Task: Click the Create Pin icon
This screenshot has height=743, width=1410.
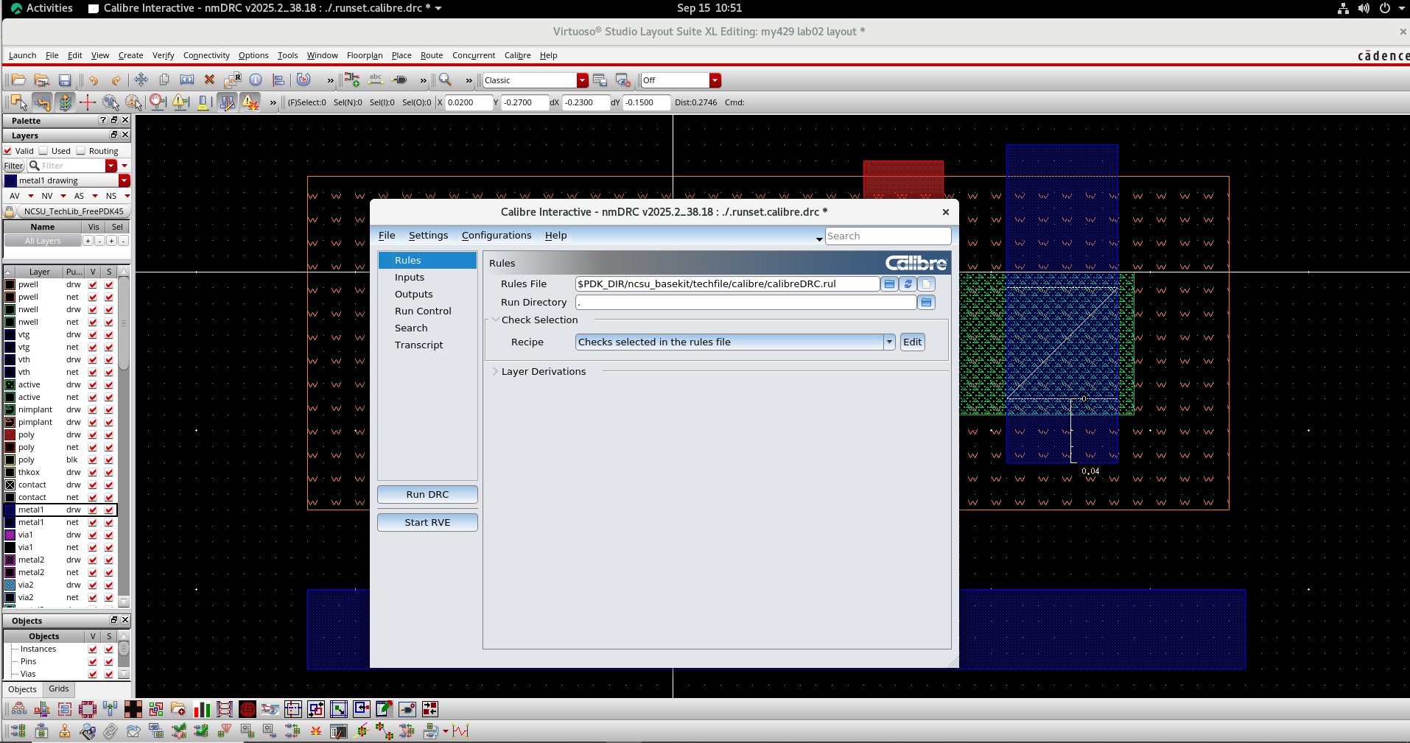Action: pos(399,80)
